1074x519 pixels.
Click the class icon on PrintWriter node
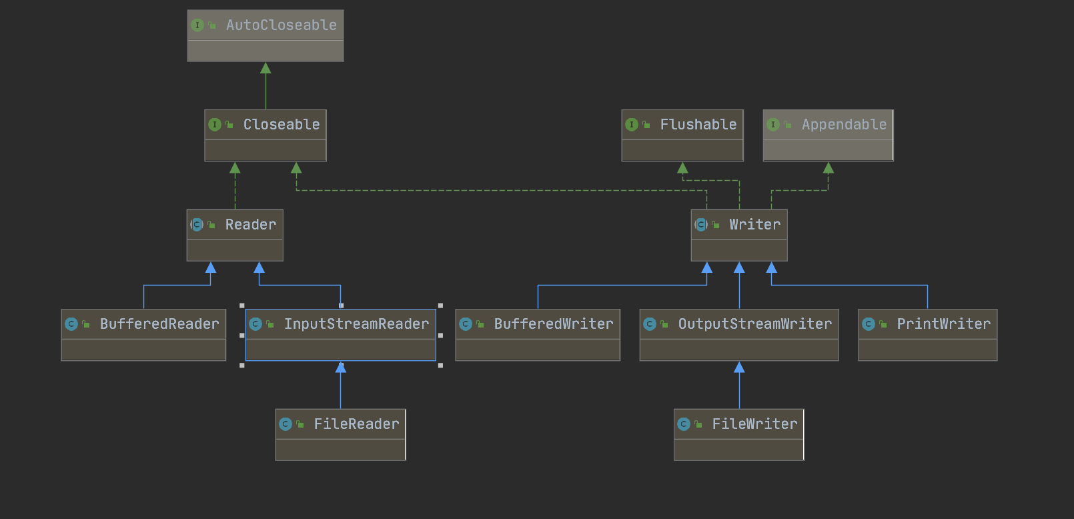(869, 324)
